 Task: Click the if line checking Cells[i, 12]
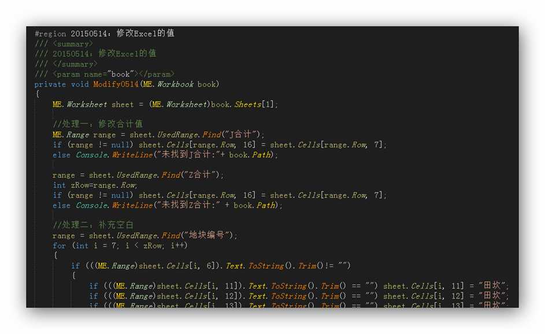(x=299, y=296)
